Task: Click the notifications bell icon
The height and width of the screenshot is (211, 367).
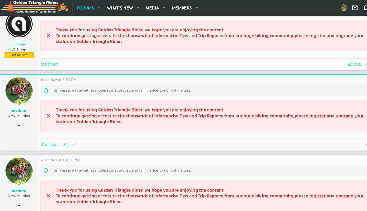Action: coord(365,8)
